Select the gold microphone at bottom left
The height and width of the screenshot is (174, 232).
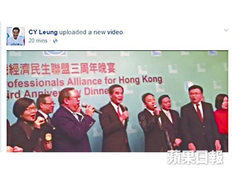48,138
